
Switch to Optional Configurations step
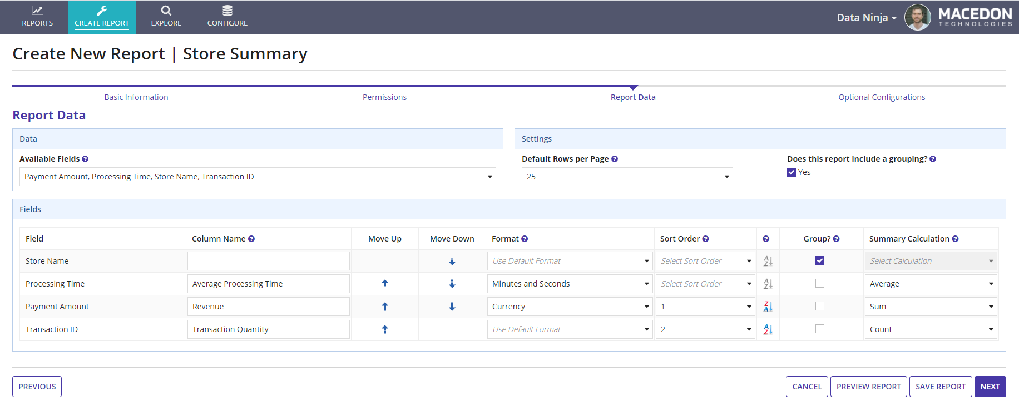tap(882, 97)
